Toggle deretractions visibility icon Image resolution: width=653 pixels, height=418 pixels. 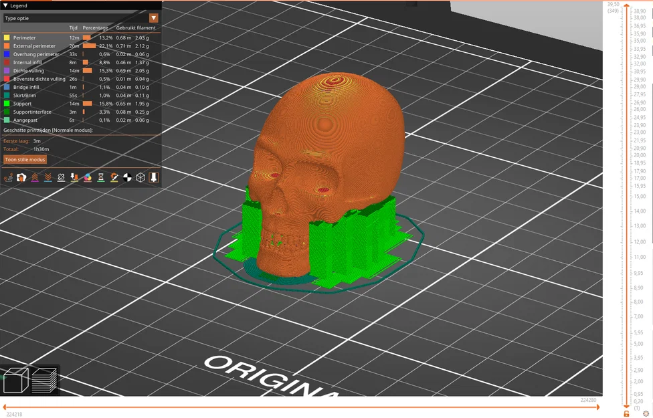48,178
